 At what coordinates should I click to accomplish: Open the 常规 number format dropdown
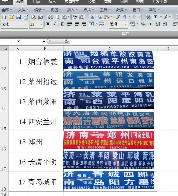[x=126, y=24]
